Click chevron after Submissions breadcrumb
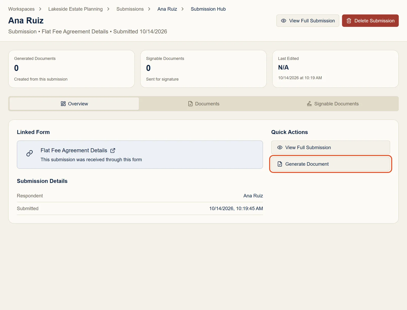This screenshot has width=407, height=310. [x=149, y=9]
